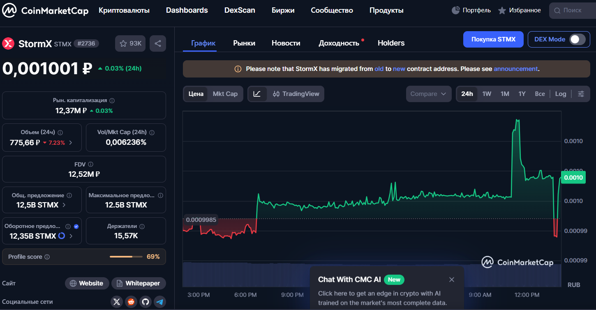Open the X (Twitter) social link
This screenshot has width=596, height=310.
tap(117, 302)
